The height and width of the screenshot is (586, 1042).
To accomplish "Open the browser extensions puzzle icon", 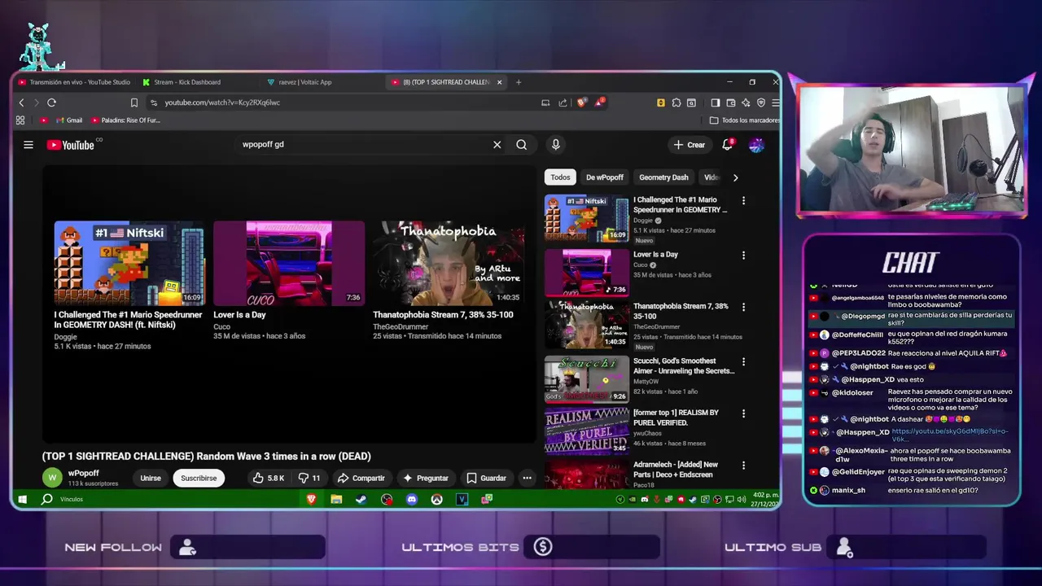I will click(676, 103).
